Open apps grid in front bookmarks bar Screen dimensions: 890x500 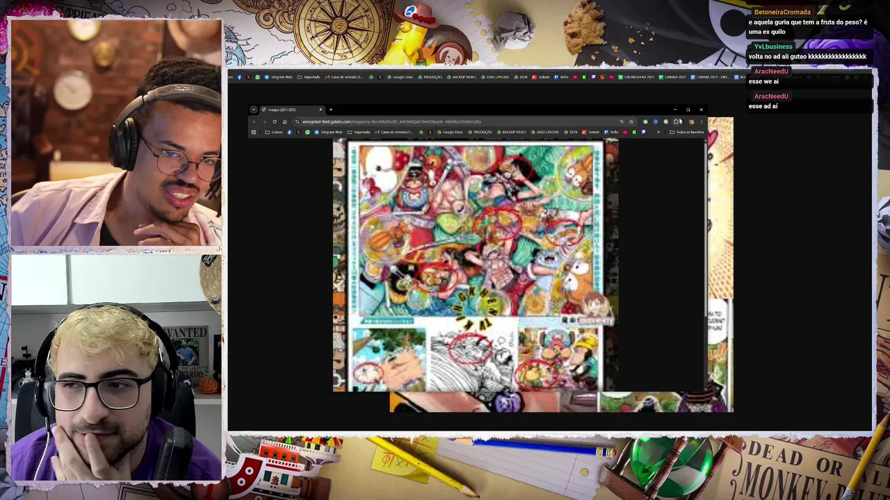tap(254, 132)
